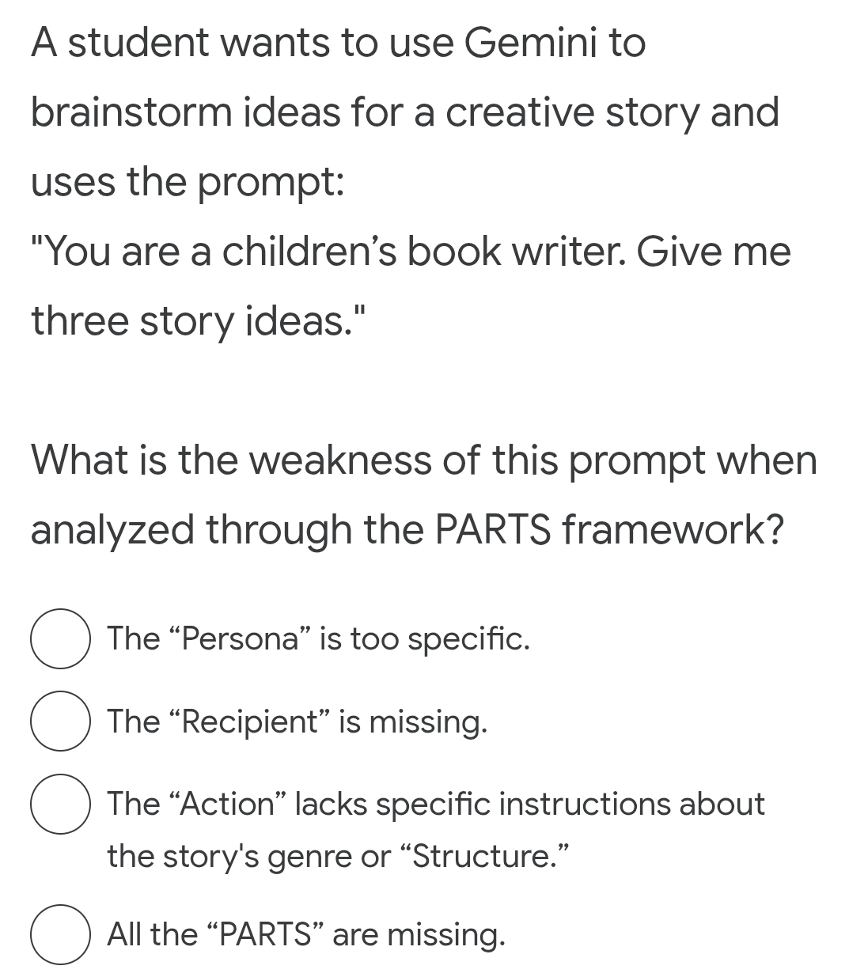Click the text "lacks specific instructions about"
The height and width of the screenshot is (977, 849).
click(x=529, y=804)
